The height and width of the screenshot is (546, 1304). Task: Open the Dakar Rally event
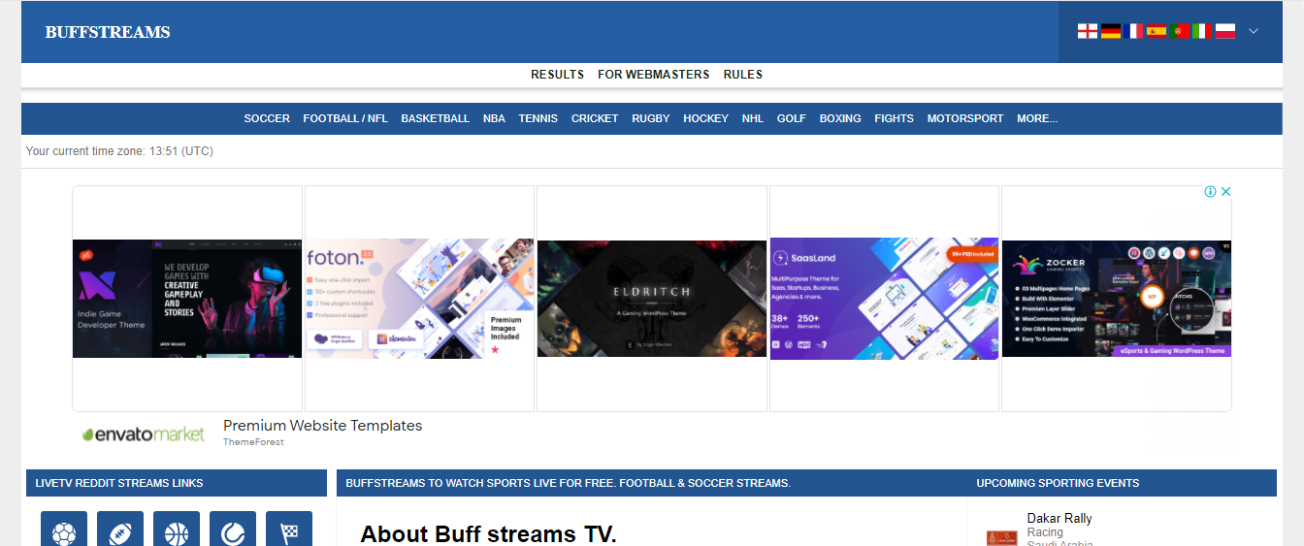[x=1059, y=518]
